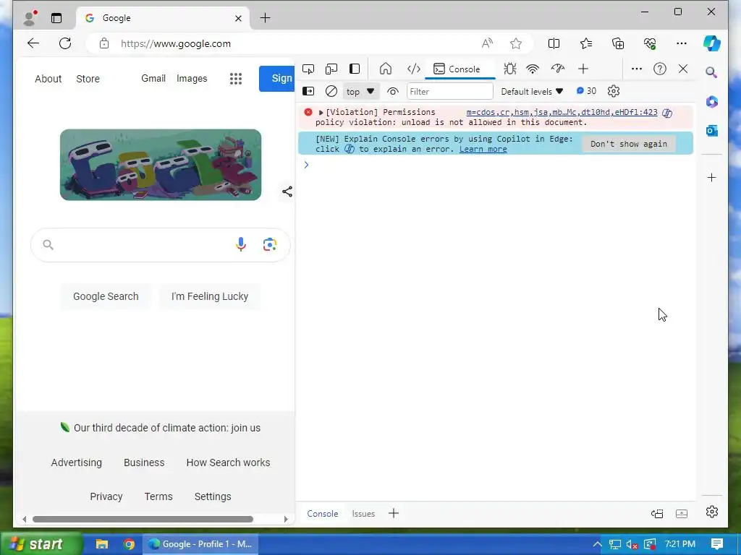Search by image with Google Lens
Viewport: 741px width, 555px height.
click(x=270, y=244)
